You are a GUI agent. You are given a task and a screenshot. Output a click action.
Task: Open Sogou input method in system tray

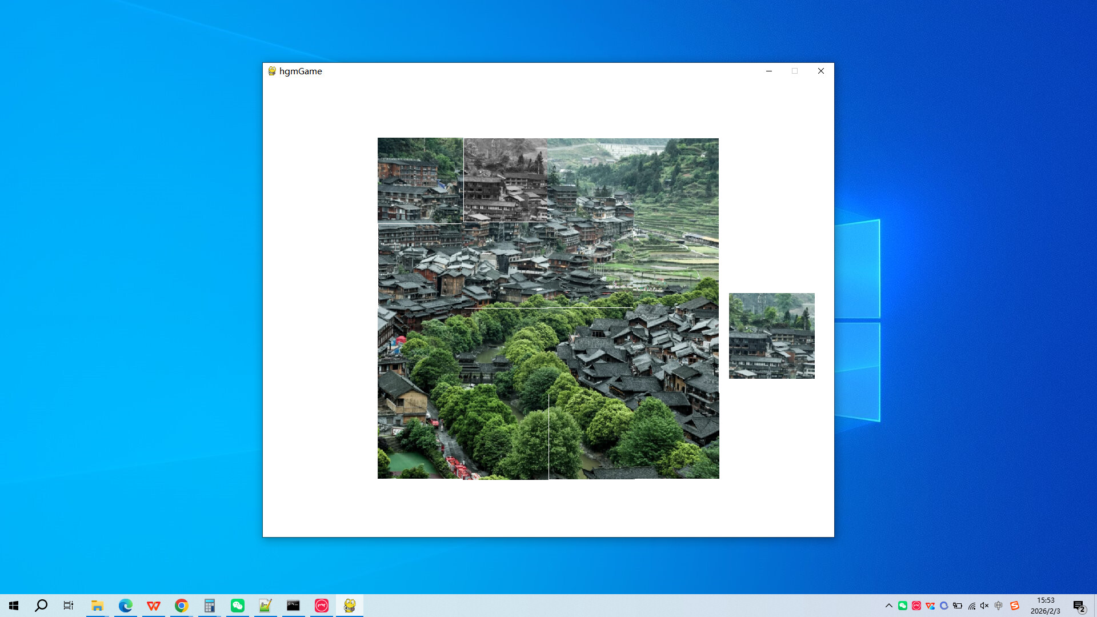pos(1015,606)
